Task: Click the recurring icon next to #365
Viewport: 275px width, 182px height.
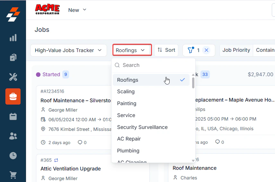Action: (56, 160)
